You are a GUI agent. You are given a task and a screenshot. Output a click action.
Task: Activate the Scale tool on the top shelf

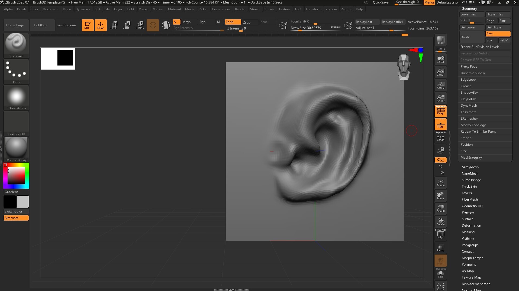[126, 25]
